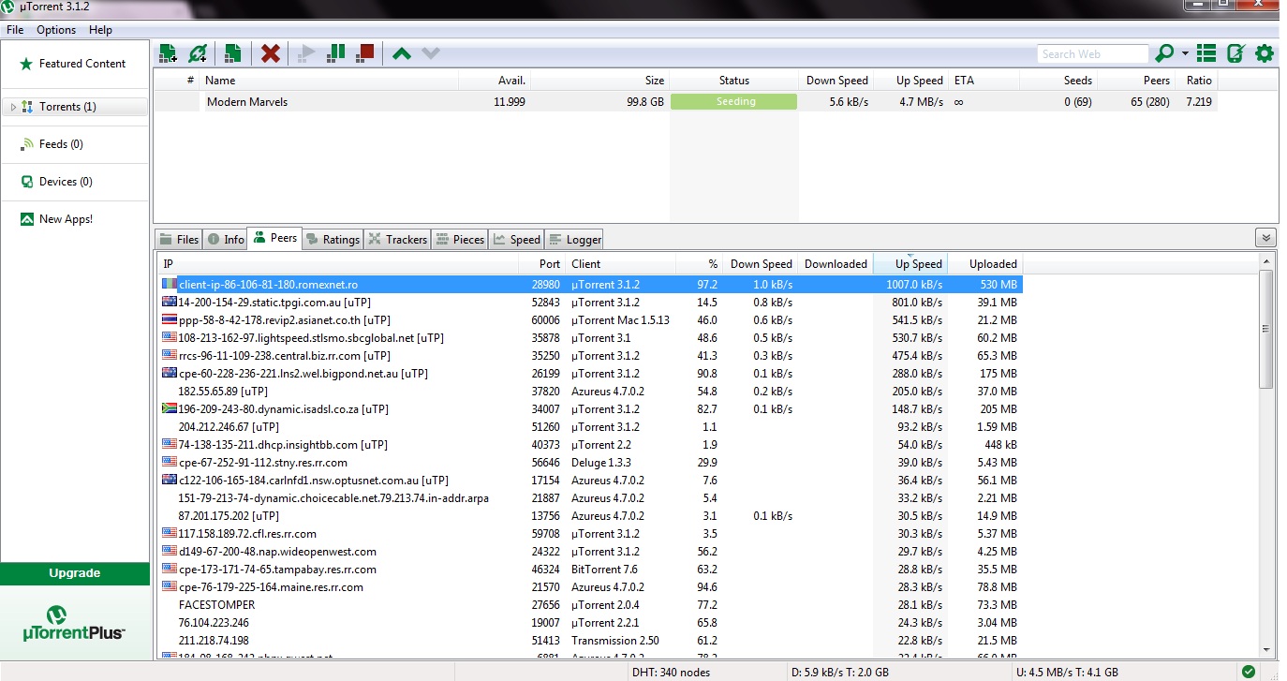The width and height of the screenshot is (1287, 681).
Task: Click the µTorrent Mac 1.5.13 client cell
Action: point(620,319)
